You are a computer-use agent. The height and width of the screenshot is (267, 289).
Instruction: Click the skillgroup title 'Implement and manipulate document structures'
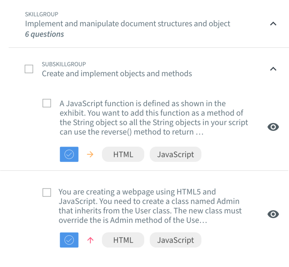tap(128, 24)
